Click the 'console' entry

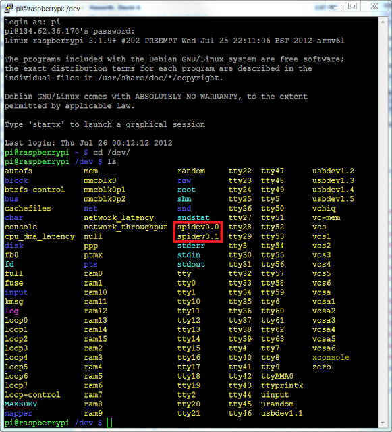point(21,227)
